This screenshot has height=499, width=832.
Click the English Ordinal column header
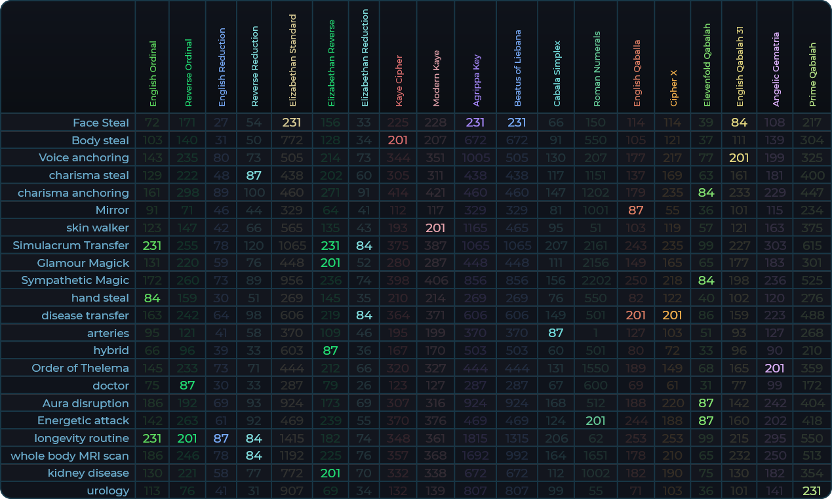tap(153, 73)
